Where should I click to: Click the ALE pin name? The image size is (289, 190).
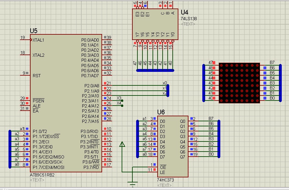37,106
